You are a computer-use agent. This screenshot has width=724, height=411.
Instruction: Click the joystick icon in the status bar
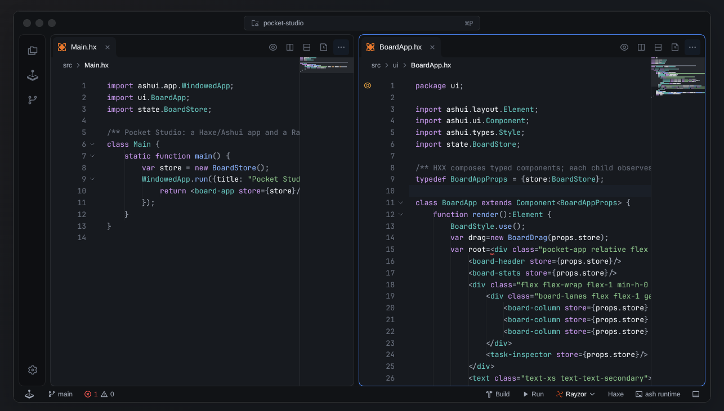pos(29,394)
